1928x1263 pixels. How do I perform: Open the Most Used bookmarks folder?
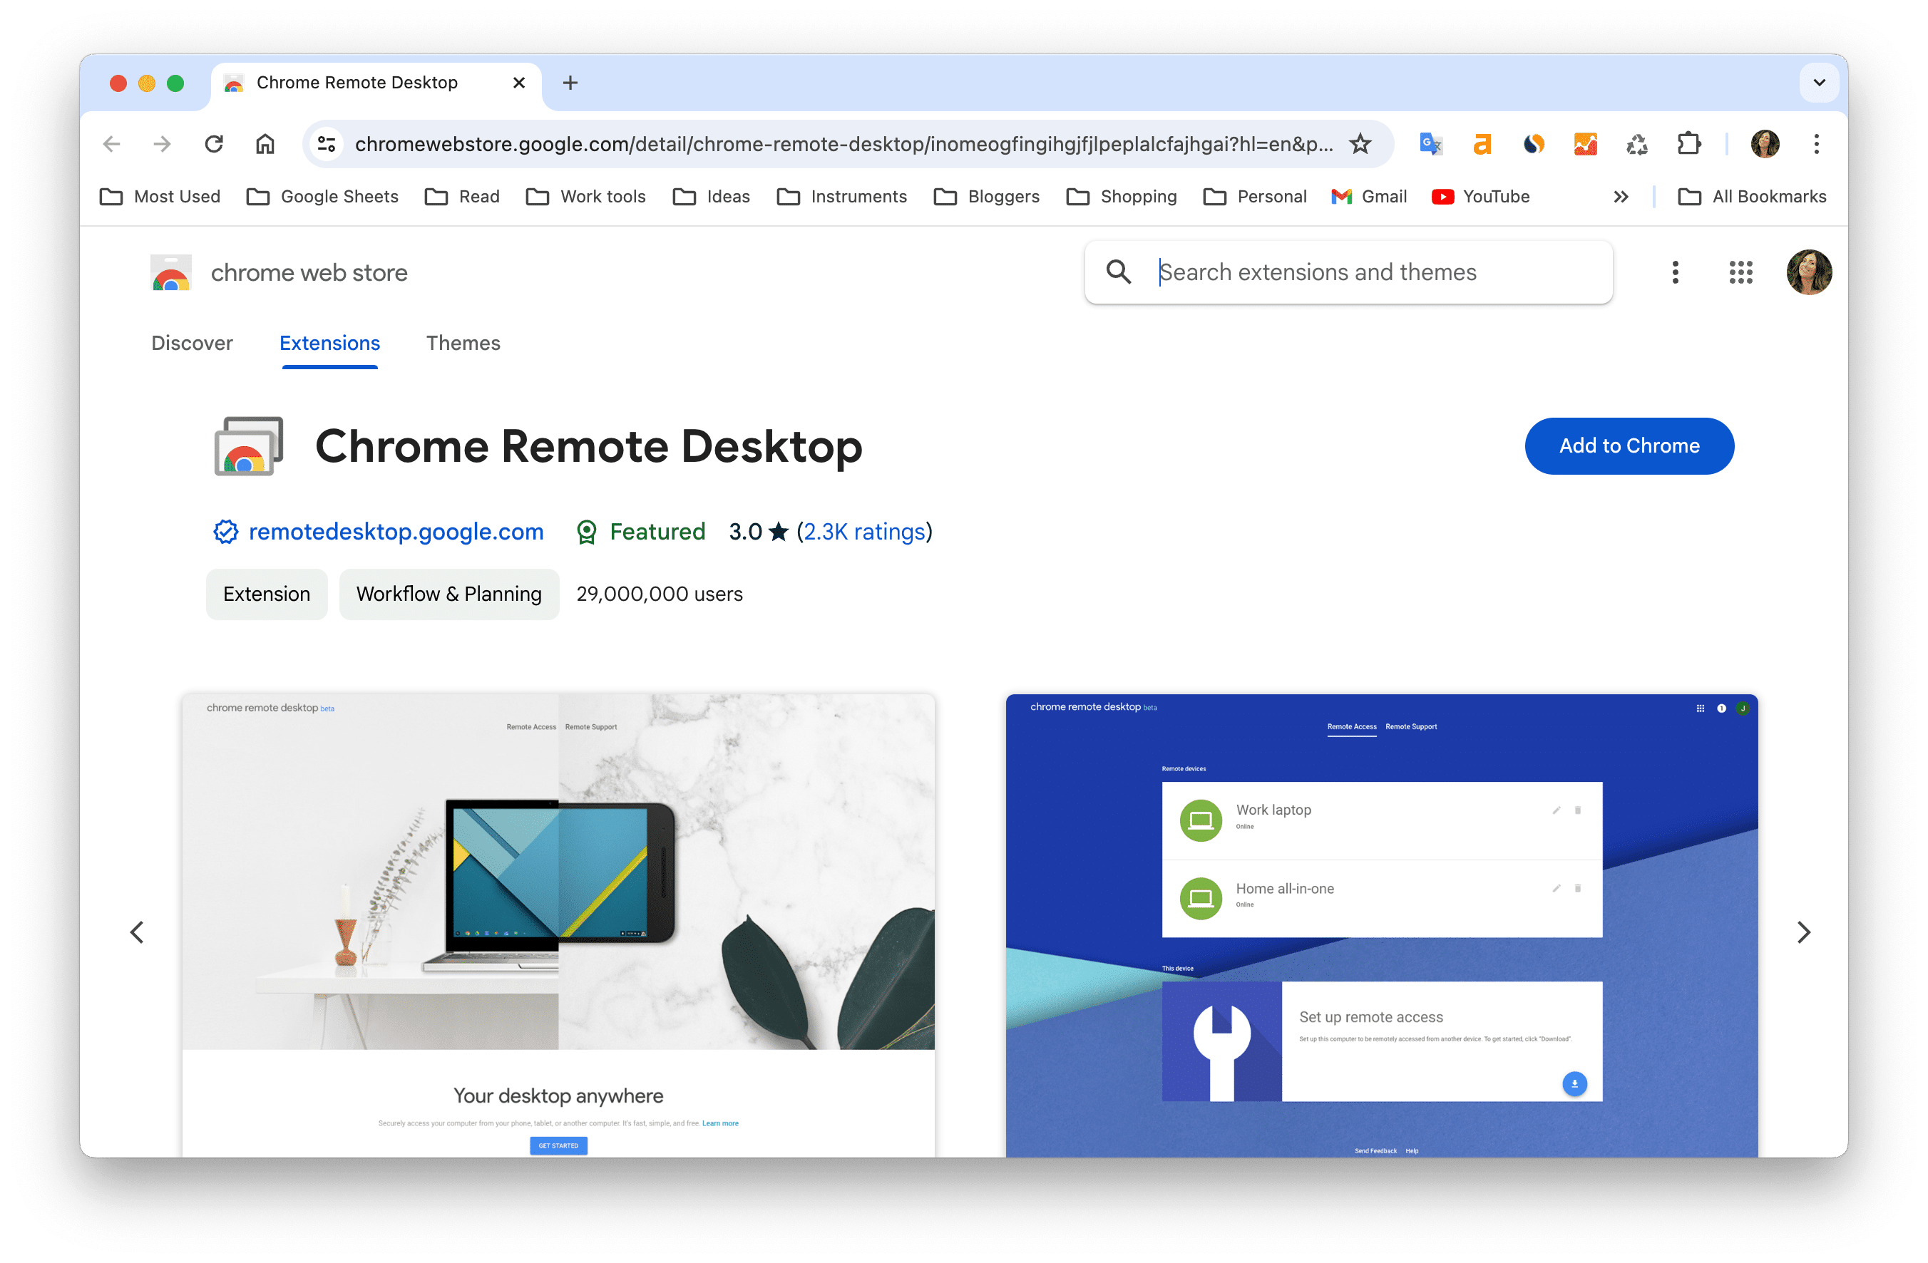tap(160, 197)
